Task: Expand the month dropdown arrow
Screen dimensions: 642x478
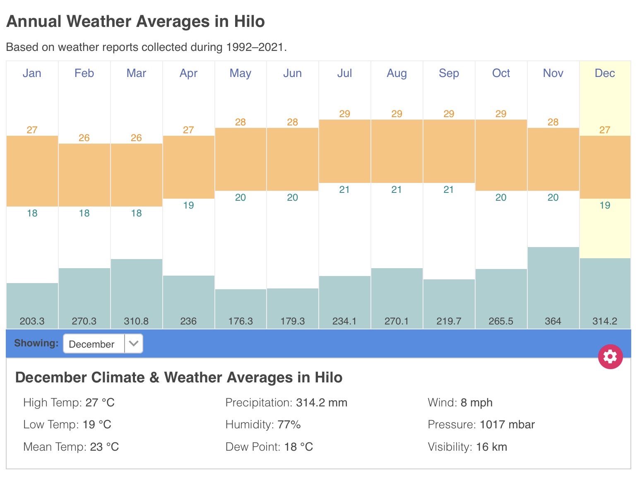Action: click(x=133, y=343)
